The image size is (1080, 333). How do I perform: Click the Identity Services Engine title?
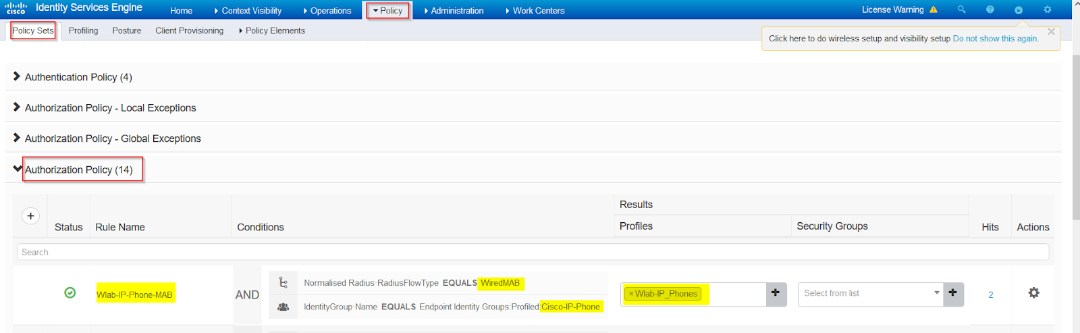pos(89,7)
